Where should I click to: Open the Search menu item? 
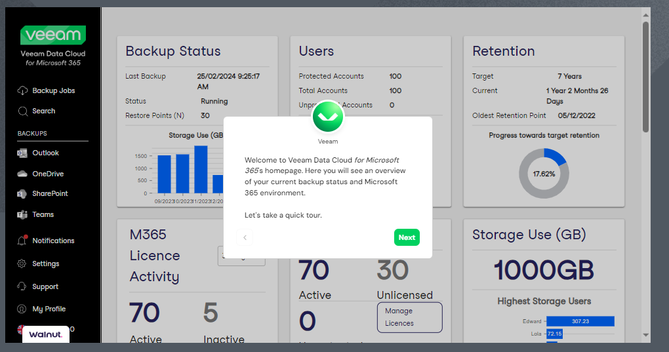click(43, 111)
